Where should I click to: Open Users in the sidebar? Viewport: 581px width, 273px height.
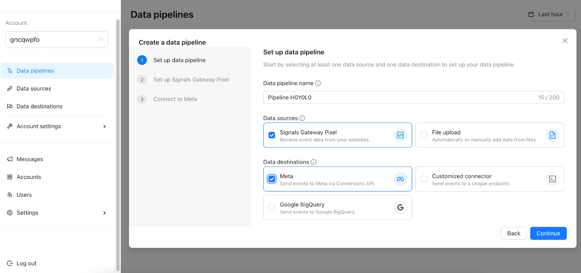click(x=57, y=195)
